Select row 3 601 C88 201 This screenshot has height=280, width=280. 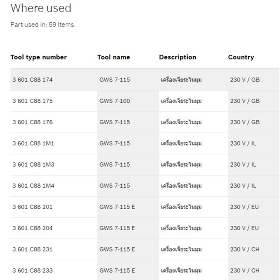[x=145, y=207]
